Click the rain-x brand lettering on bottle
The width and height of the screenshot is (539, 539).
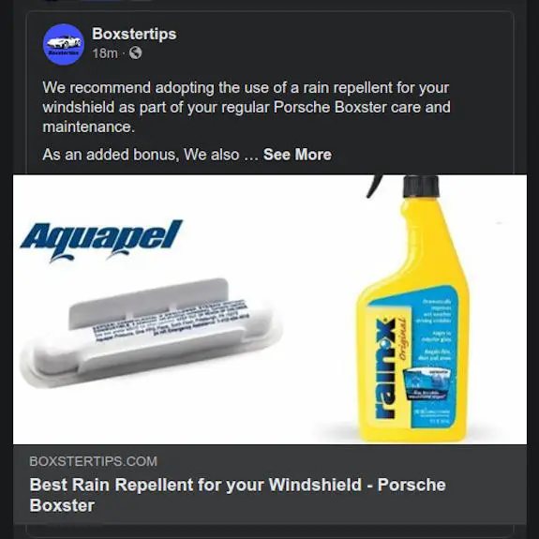tap(385, 368)
